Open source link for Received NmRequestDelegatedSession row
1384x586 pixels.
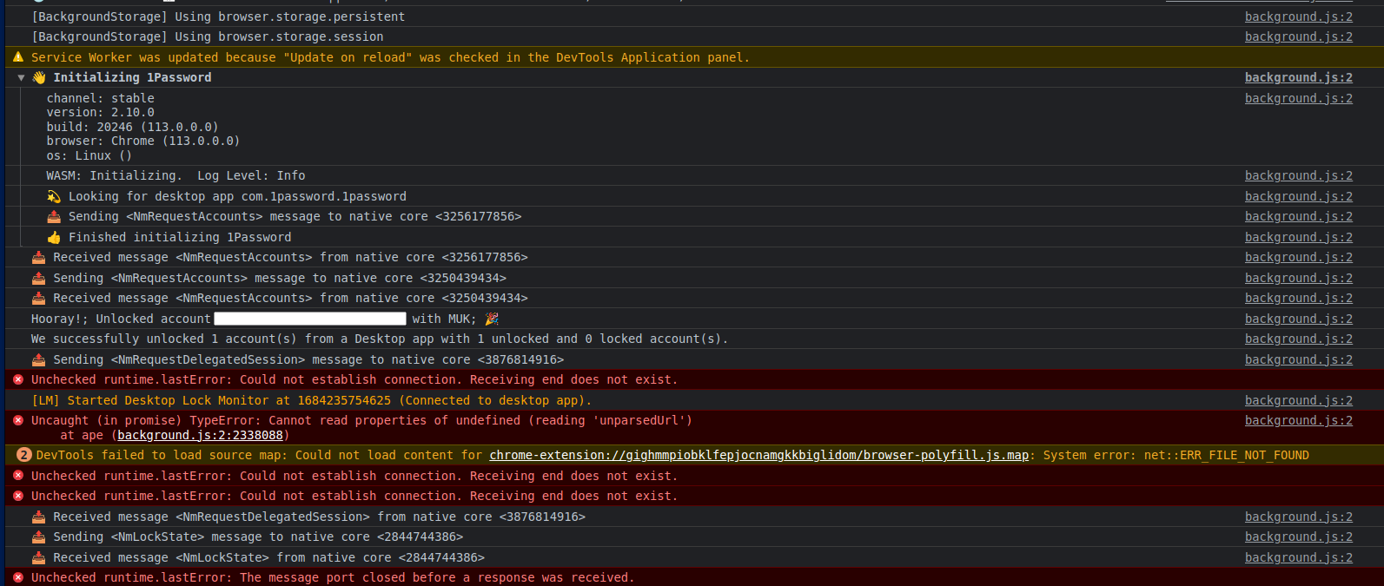pos(1298,517)
